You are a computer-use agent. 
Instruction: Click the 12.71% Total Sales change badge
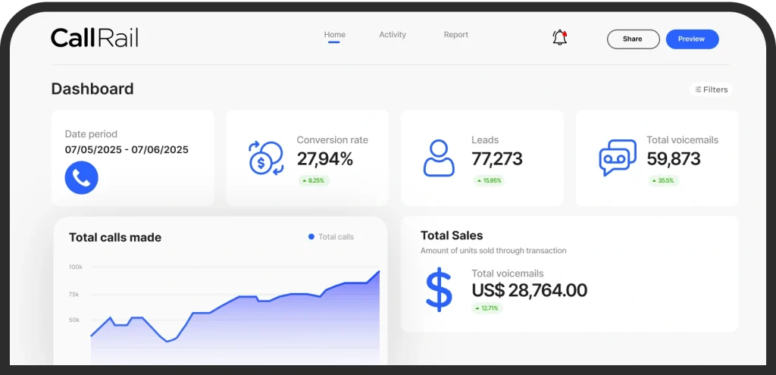(487, 308)
